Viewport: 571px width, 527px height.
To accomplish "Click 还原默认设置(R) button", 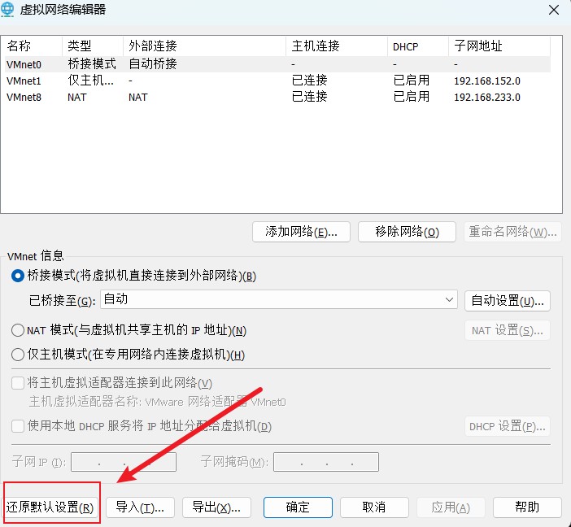I will pyautogui.click(x=50, y=507).
